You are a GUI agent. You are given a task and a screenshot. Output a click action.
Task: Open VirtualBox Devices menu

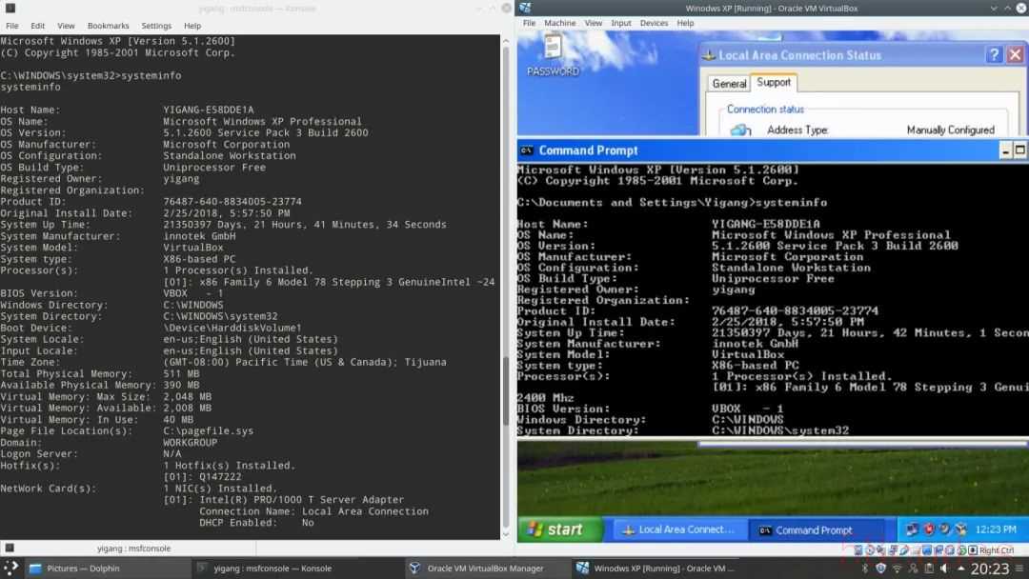654,23
